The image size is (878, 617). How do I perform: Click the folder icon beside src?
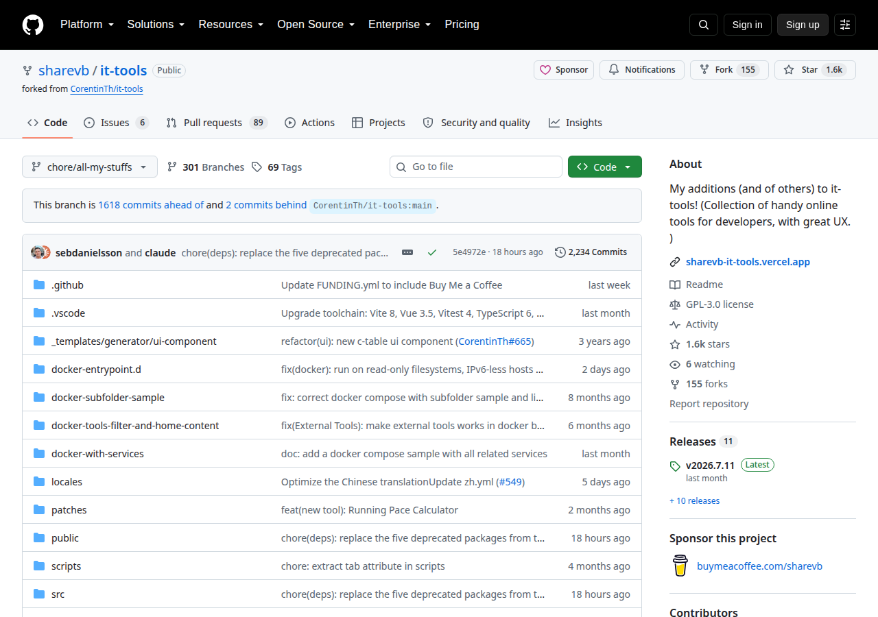tap(39, 594)
